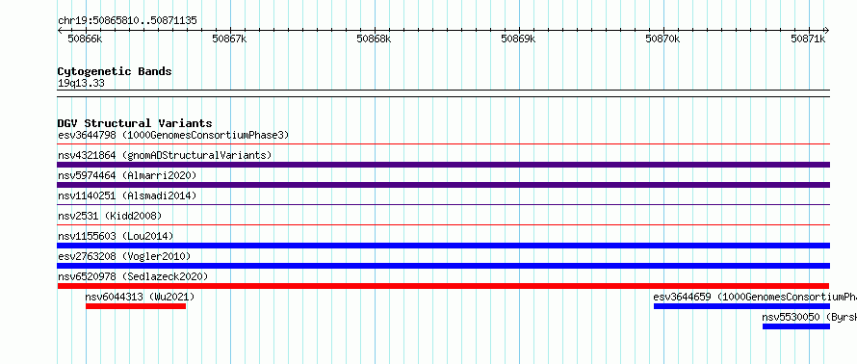Select the 19q13.33 band label

pos(81,84)
